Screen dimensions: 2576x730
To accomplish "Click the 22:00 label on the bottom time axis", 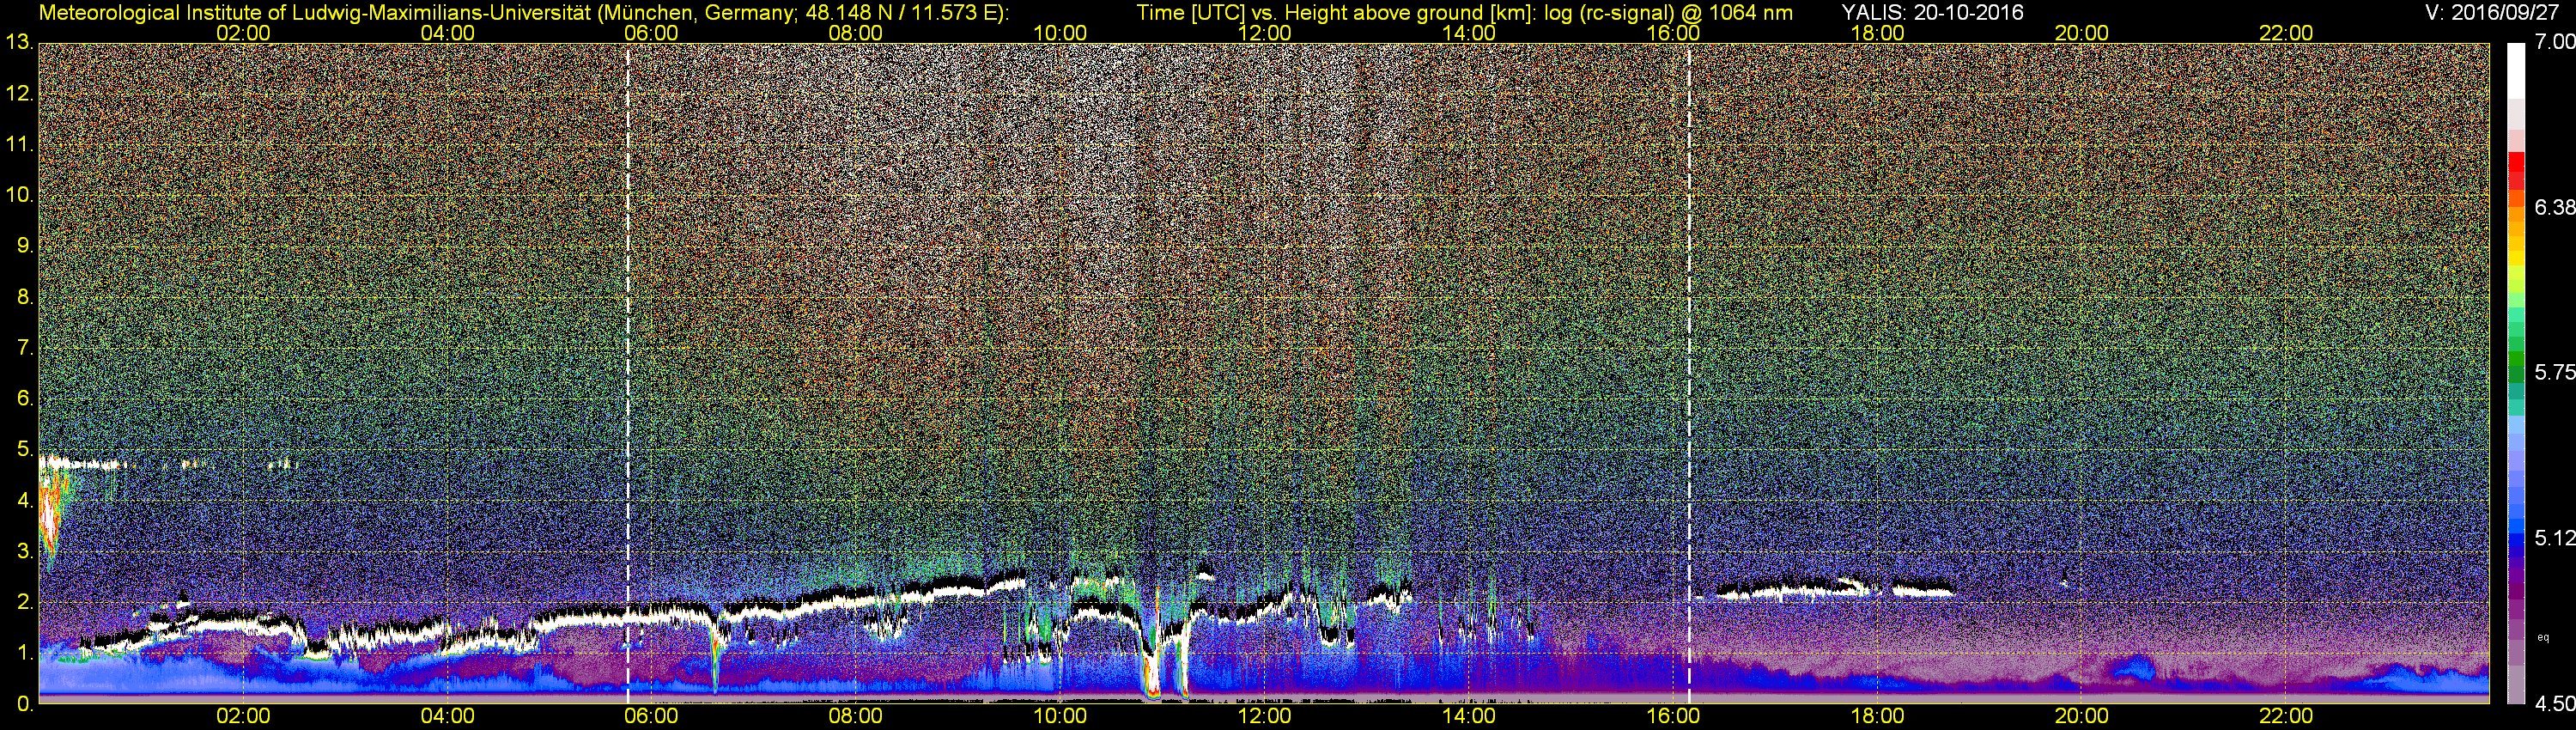I will (x=2286, y=716).
